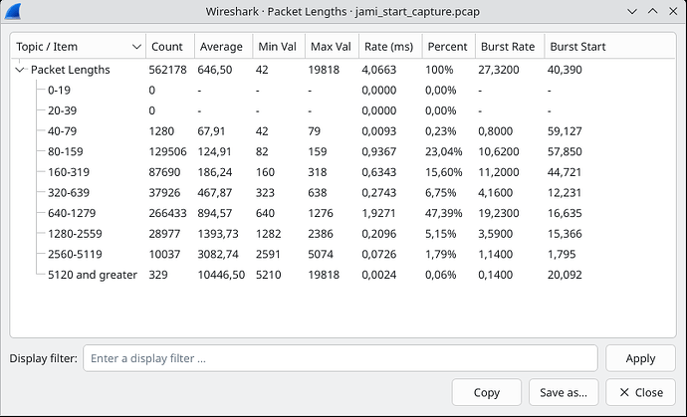Click the burst start value 20,092
Image resolution: width=687 pixels, height=417 pixels.
[565, 275]
